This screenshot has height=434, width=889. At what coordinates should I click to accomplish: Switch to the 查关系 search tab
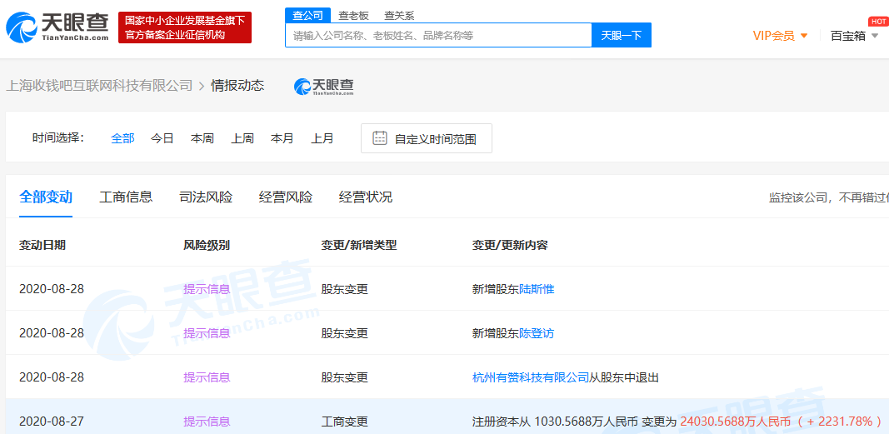pos(399,15)
